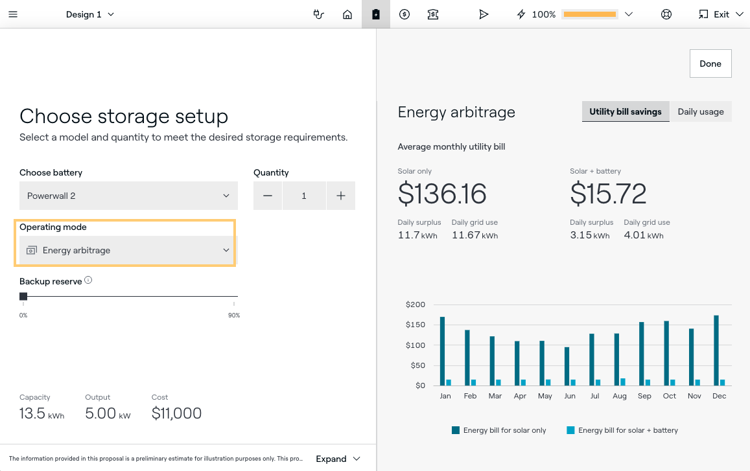Click the Backup reserve slider handle
This screenshot has height=471, width=750.
pos(23,296)
